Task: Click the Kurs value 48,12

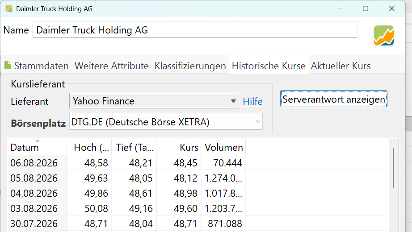Action: [x=185, y=178]
